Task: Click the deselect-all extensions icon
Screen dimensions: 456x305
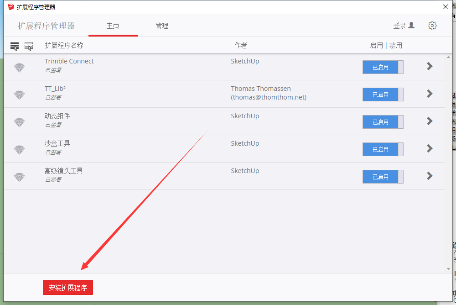Action: point(28,46)
